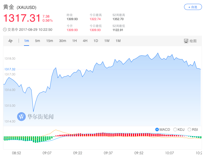Switch to the 1m timeframe tab
The height and width of the screenshot is (158, 205).
coord(27,41)
